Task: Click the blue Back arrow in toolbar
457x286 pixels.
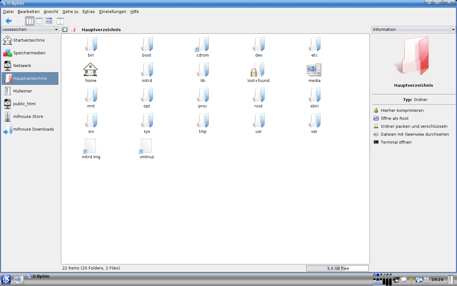Action: 9,21
